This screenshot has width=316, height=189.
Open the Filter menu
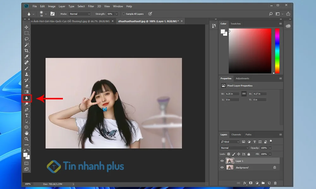point(91,6)
